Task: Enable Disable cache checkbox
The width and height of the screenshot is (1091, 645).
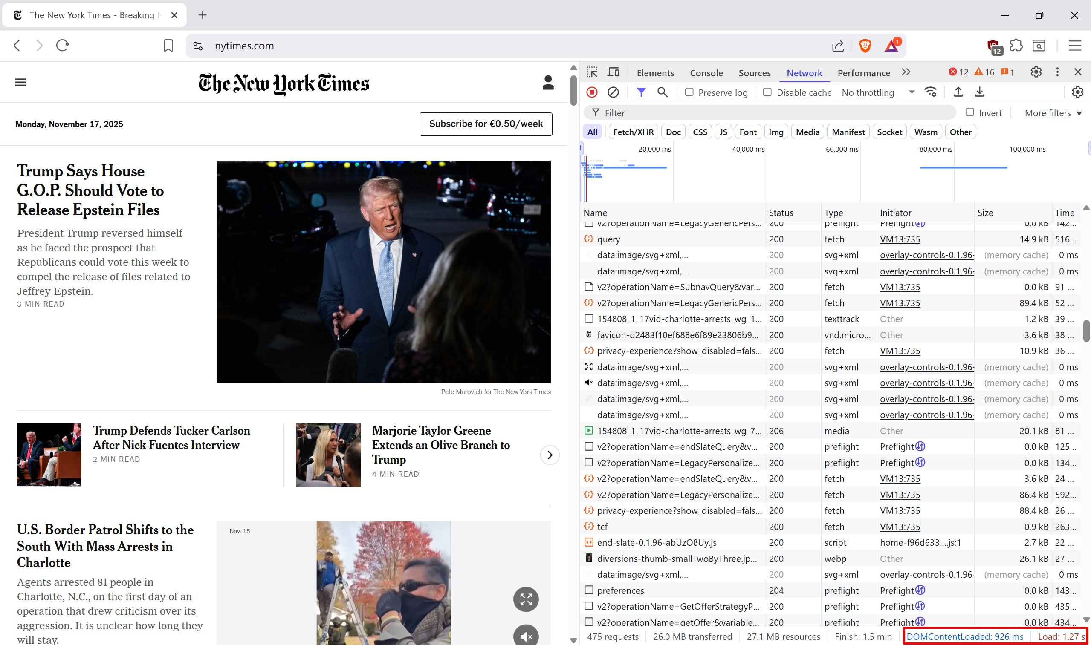Action: coord(767,92)
